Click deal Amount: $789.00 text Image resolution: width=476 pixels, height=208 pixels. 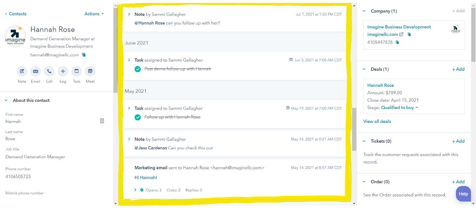pyautogui.click(x=384, y=93)
